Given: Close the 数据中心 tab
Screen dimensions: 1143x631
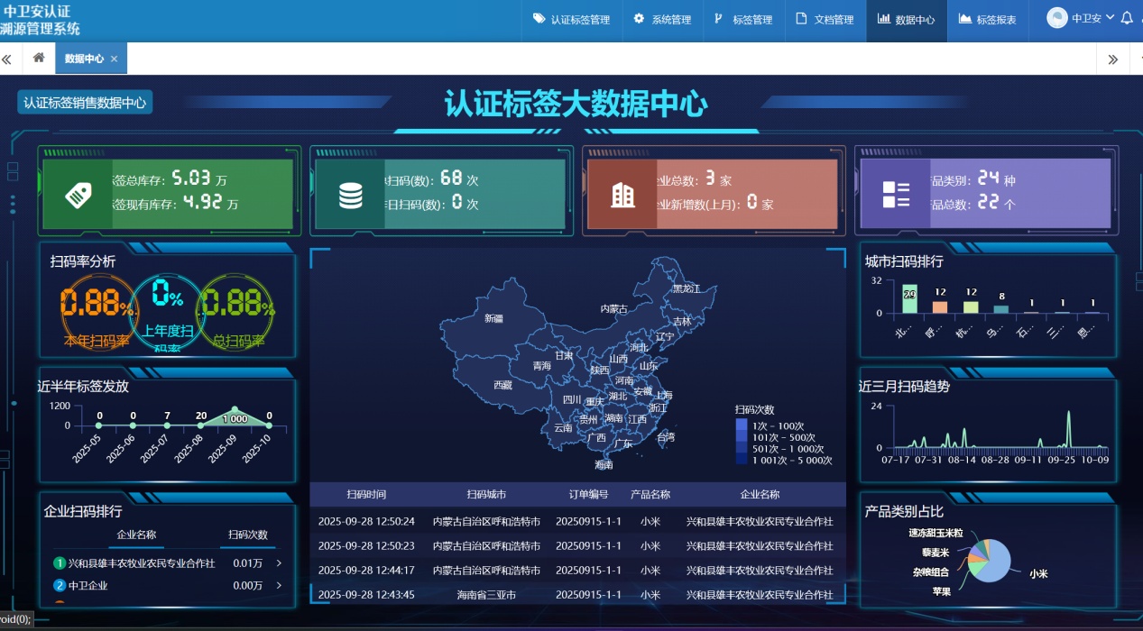Looking at the screenshot, I should [x=115, y=59].
